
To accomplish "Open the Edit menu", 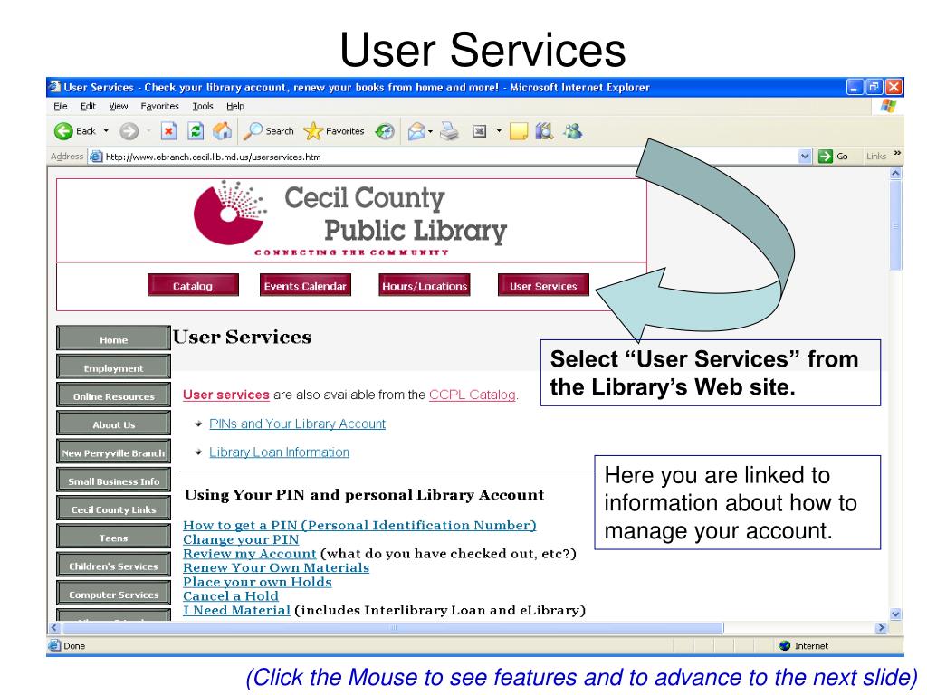I will click(x=88, y=107).
